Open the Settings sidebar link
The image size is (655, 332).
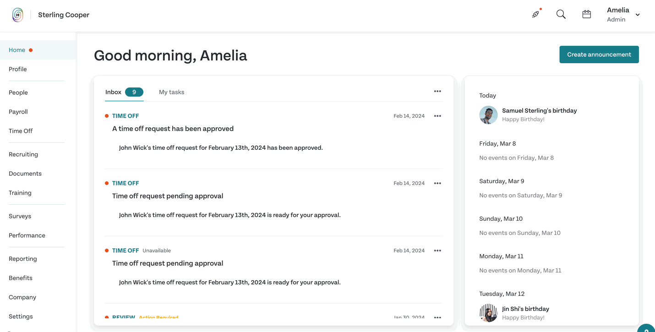pyautogui.click(x=21, y=316)
